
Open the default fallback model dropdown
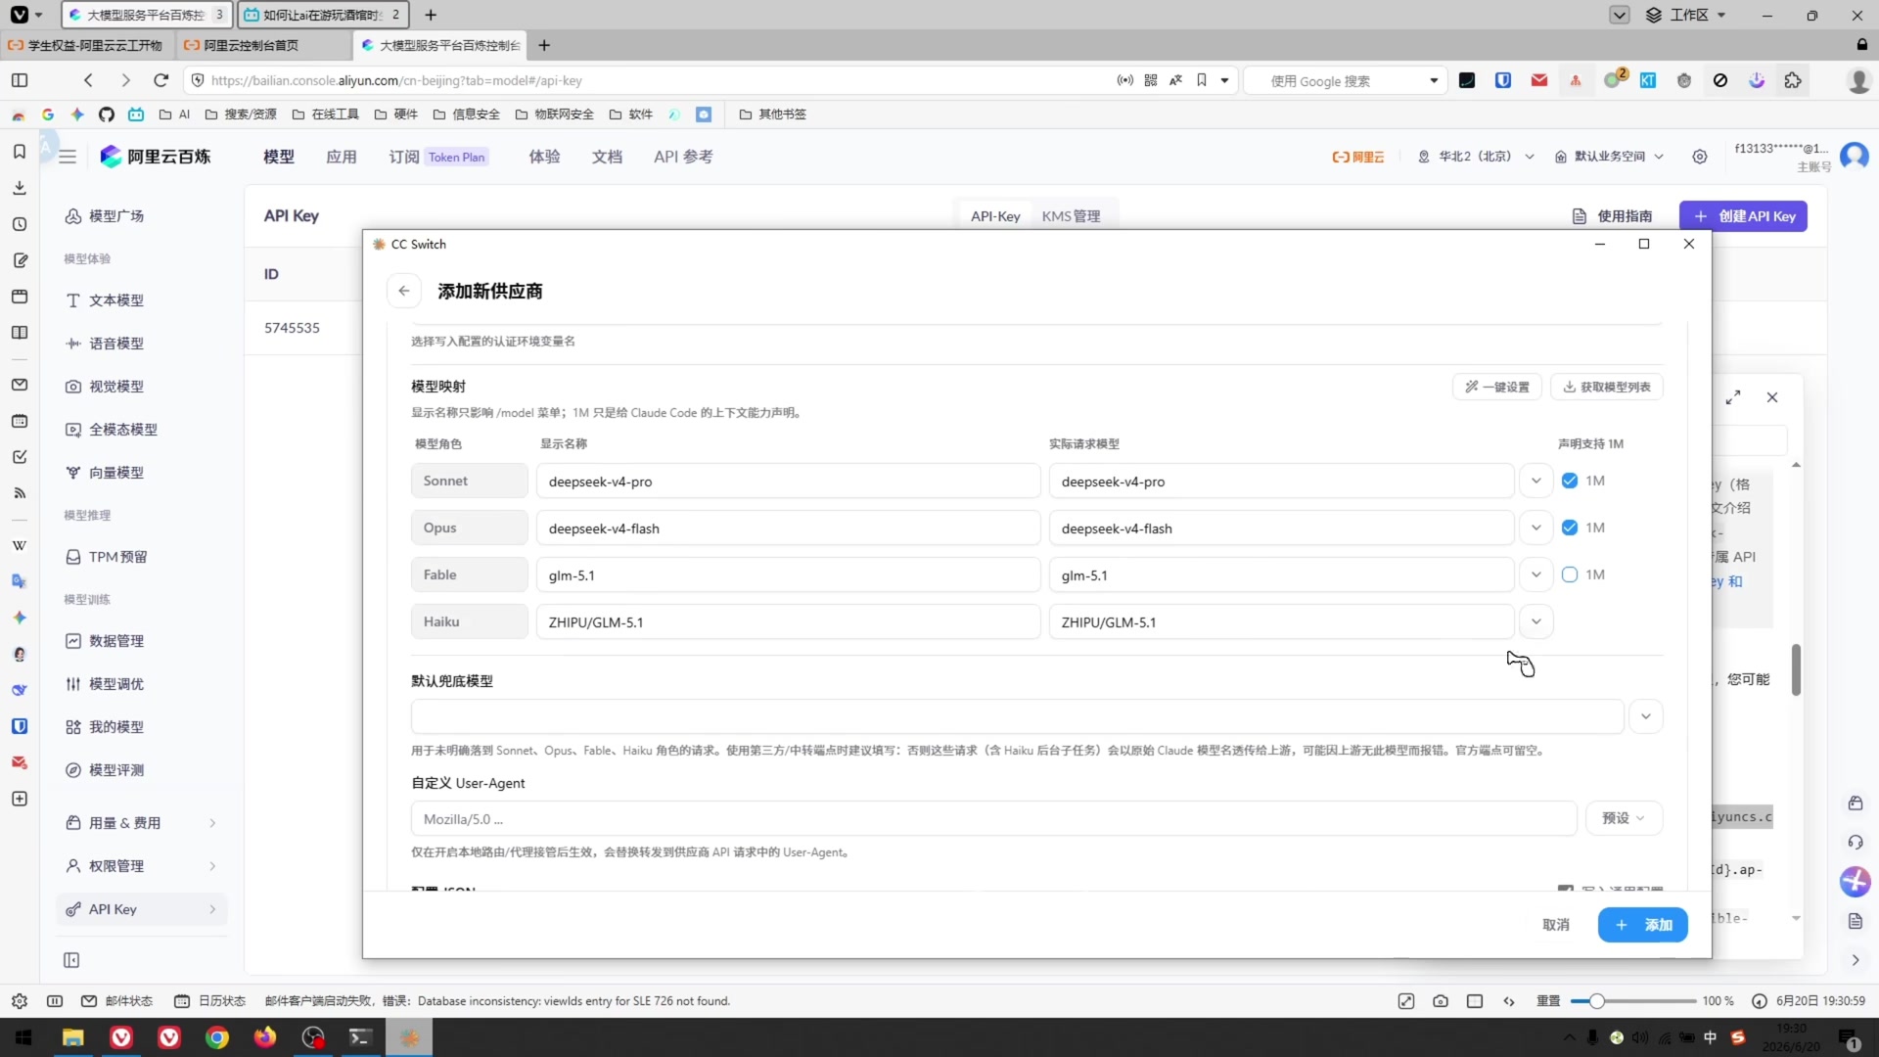(x=1646, y=716)
